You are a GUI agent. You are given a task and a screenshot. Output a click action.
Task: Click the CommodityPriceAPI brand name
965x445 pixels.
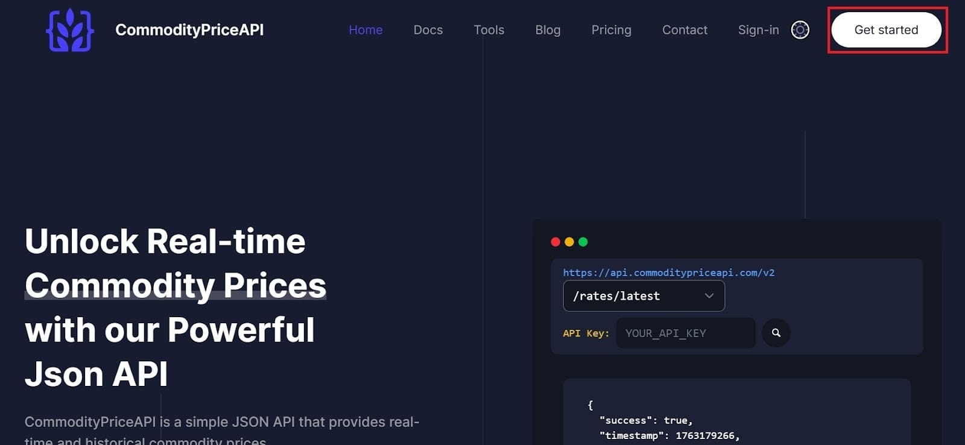point(189,30)
